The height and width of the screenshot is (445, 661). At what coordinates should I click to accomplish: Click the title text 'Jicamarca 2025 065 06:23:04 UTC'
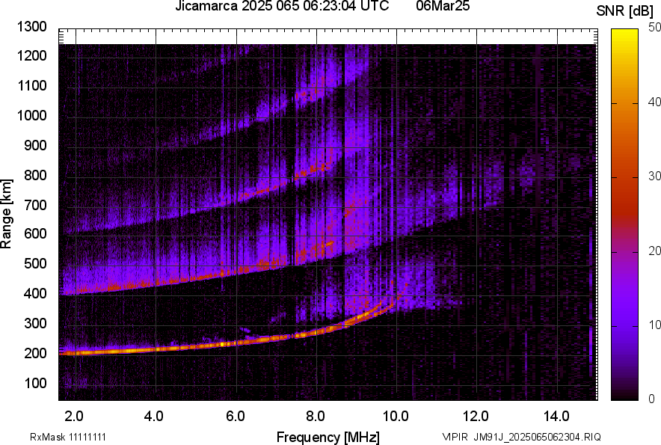pos(282,6)
